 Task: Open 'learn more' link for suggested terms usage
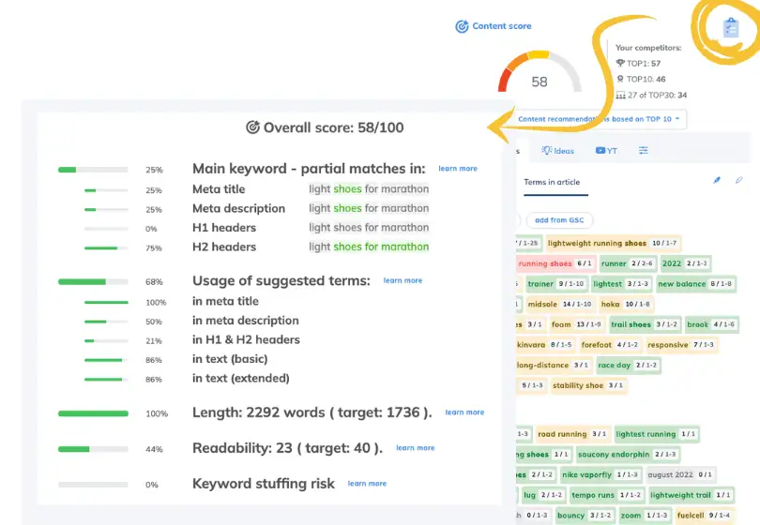[403, 280]
